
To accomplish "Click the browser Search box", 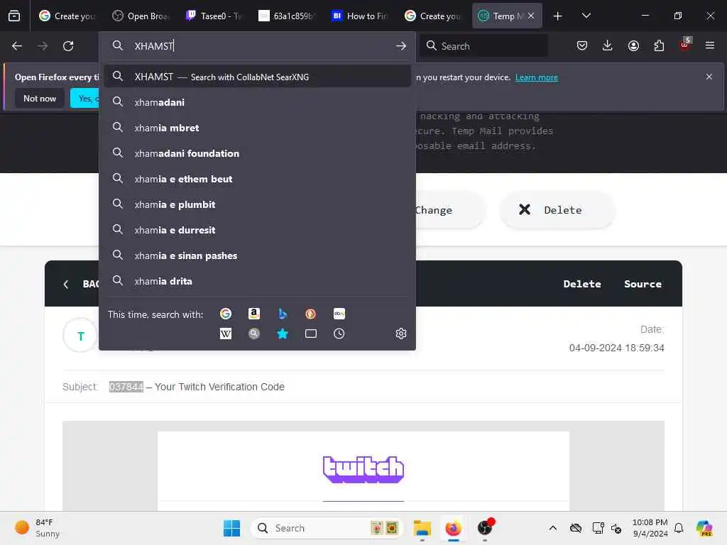I will (483, 46).
